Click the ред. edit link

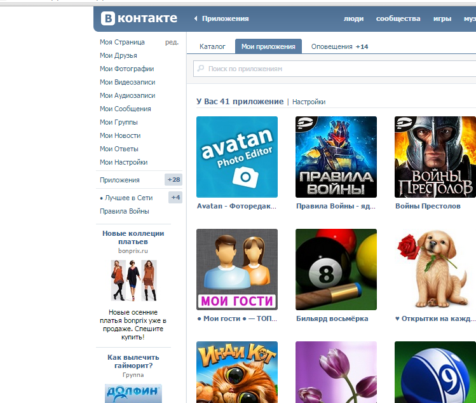pos(172,42)
